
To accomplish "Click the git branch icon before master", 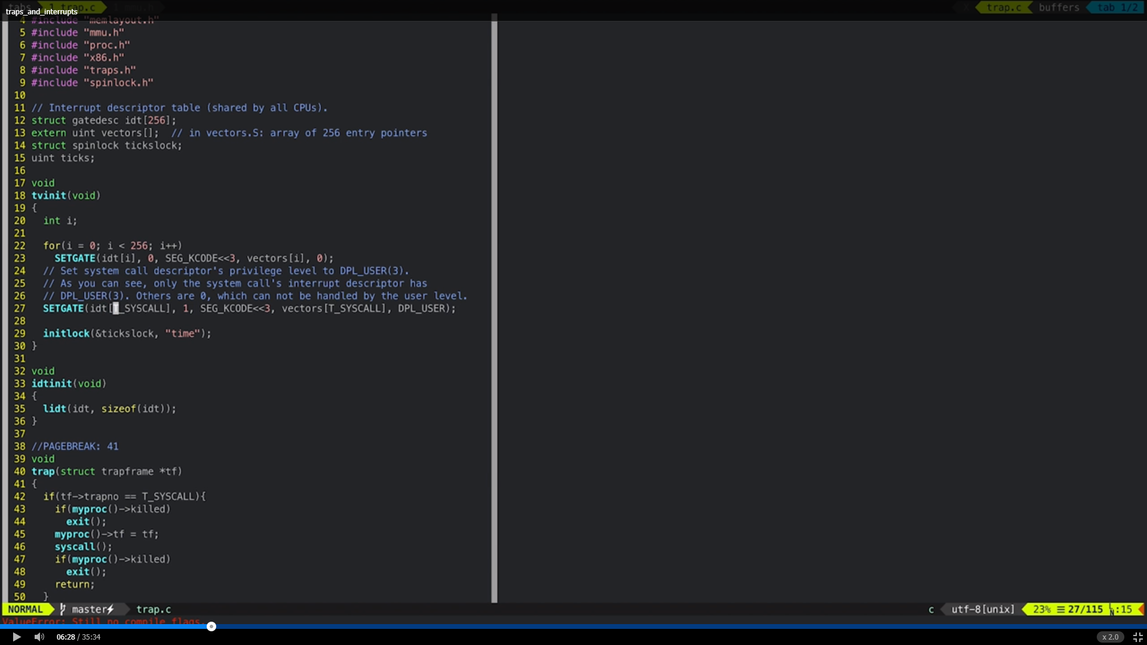I will click(x=63, y=609).
